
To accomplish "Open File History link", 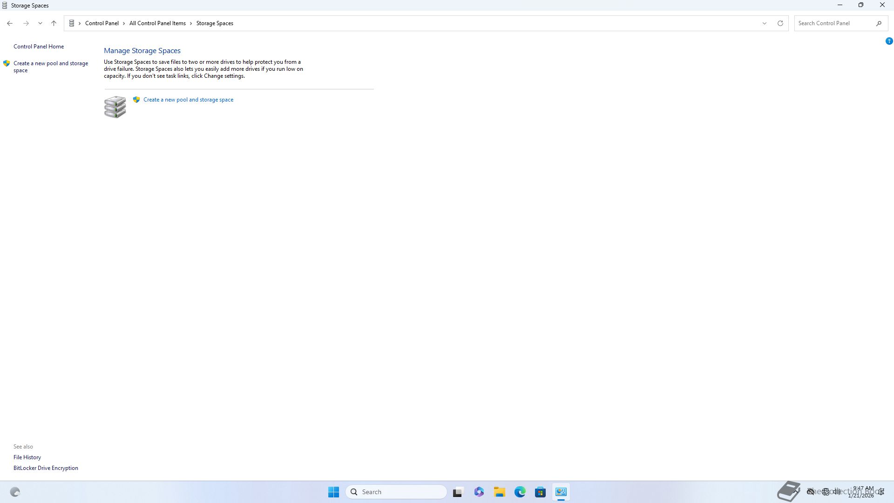I will (x=27, y=457).
